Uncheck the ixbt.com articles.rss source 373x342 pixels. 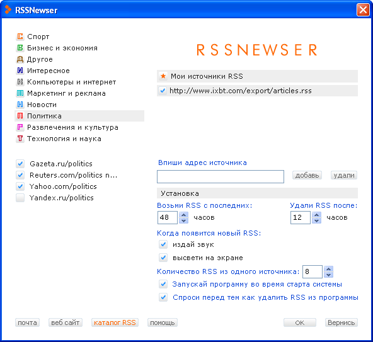[x=163, y=91]
